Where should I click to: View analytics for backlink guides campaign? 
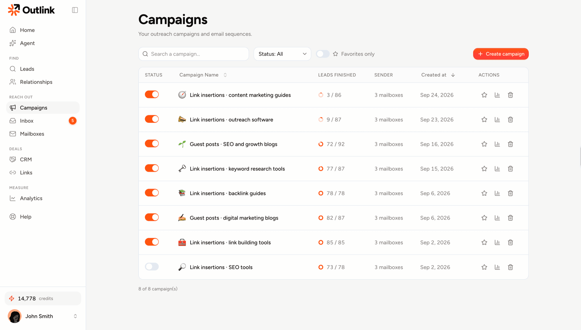point(497,193)
